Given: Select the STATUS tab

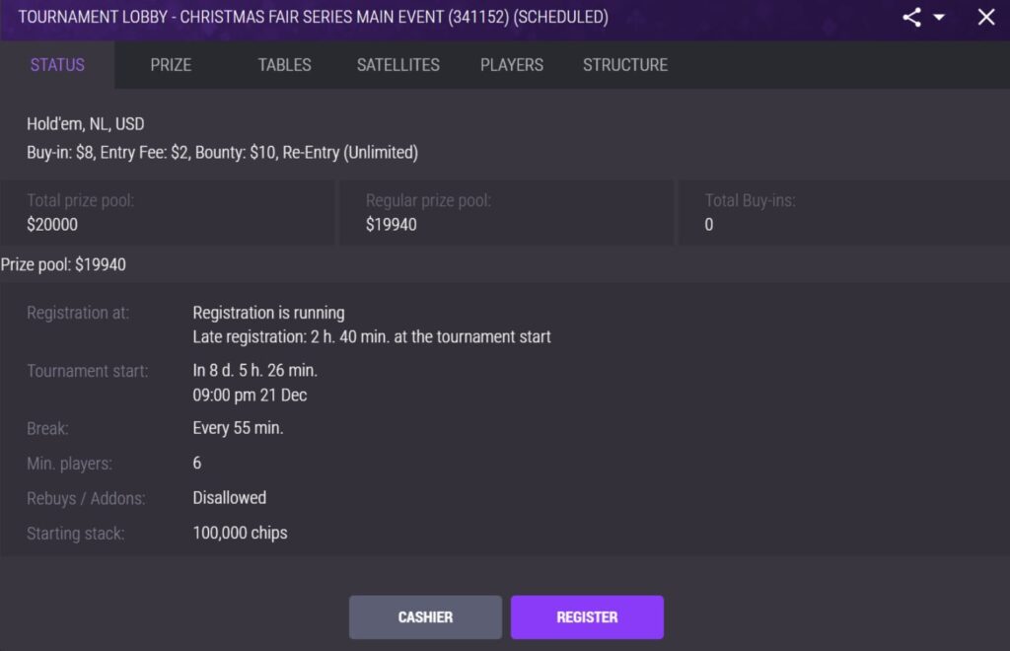Looking at the screenshot, I should click(x=56, y=65).
